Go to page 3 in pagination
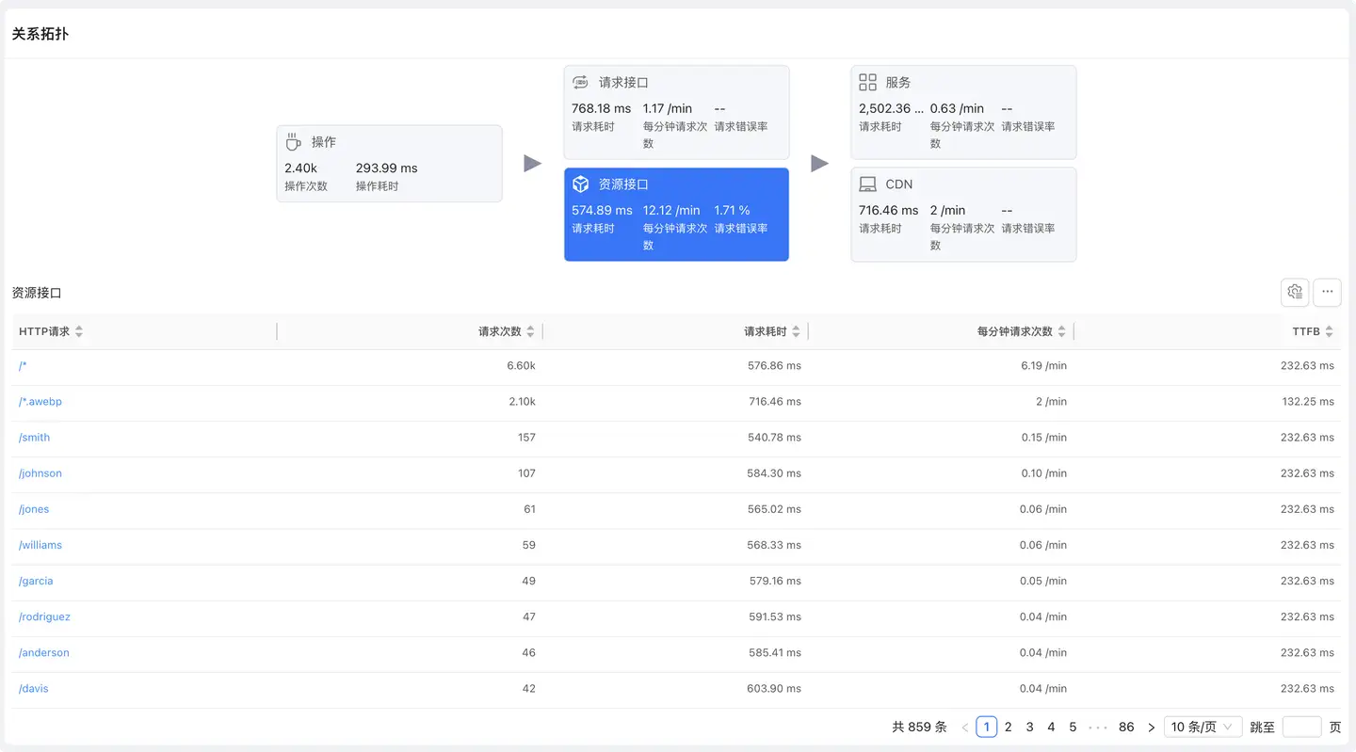The image size is (1356, 752). coord(1029,728)
